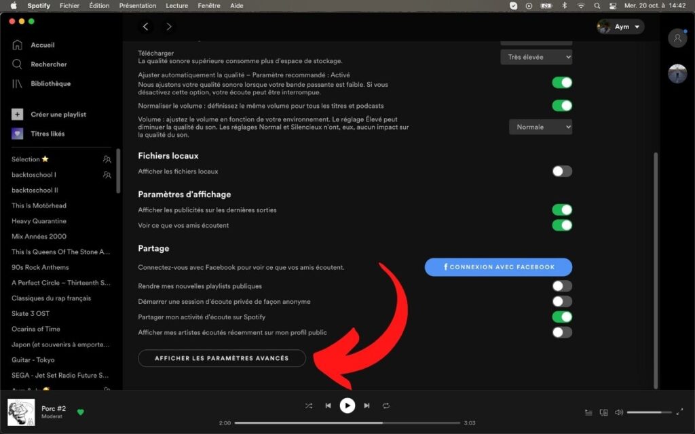695x434 pixels.
Task: Go forward with the right chevron arrow
Action: 169,26
